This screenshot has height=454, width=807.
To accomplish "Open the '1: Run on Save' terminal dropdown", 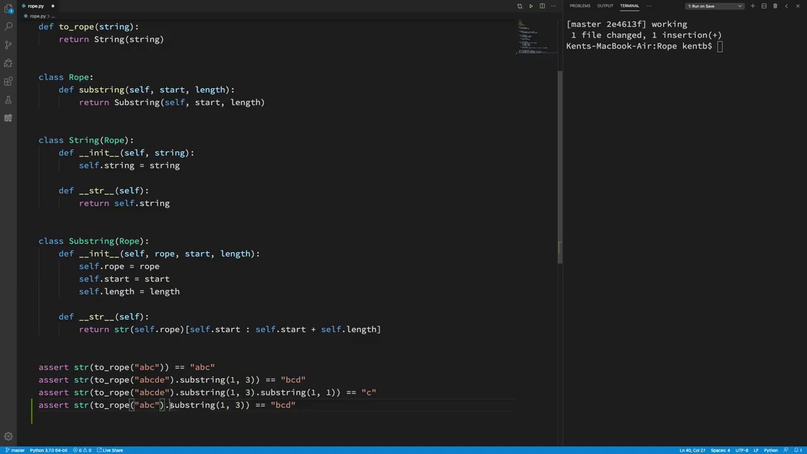I will coord(714,6).
